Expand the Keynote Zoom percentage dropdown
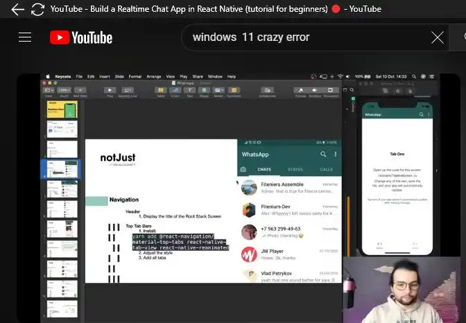Screen dimensions: 466x323 click(x=64, y=90)
